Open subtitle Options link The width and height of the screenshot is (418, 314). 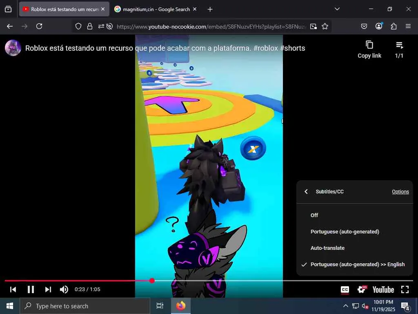click(x=400, y=191)
